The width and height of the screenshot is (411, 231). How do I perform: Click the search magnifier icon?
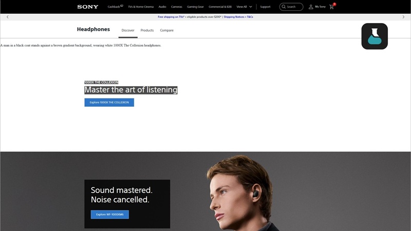pyautogui.click(x=284, y=7)
